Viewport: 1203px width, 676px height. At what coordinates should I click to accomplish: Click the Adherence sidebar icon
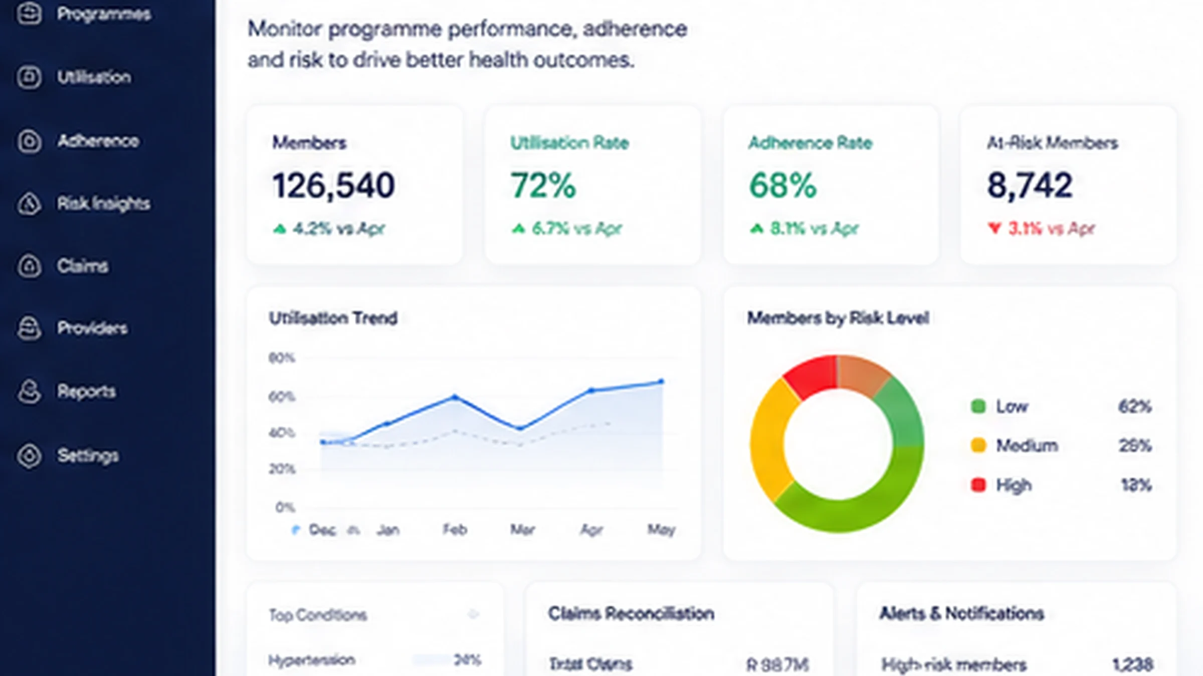pyautogui.click(x=29, y=141)
